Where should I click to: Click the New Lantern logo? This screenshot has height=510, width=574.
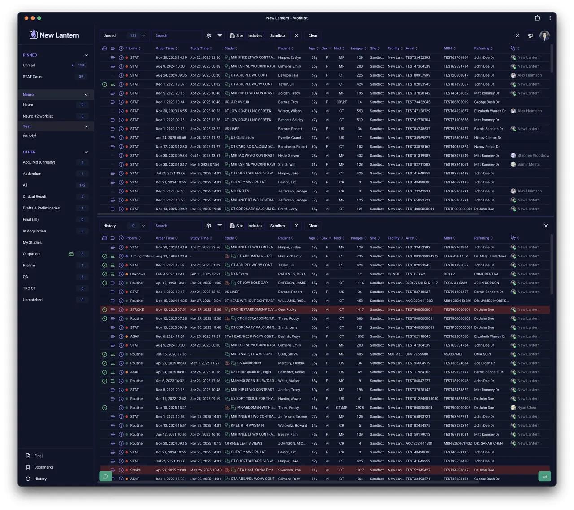click(54, 35)
